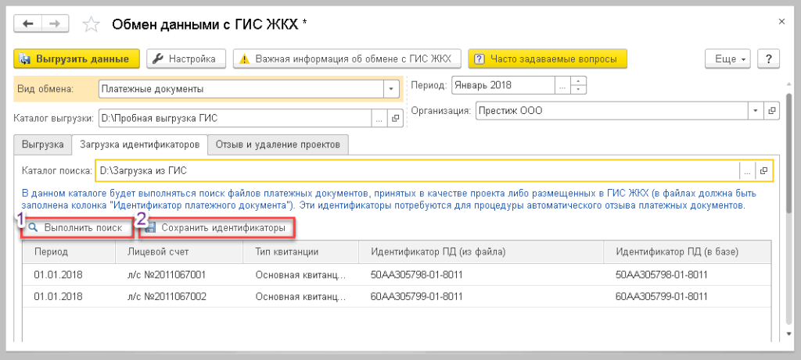
Task: Switch to the Выгрузка tab
Action: coord(43,145)
